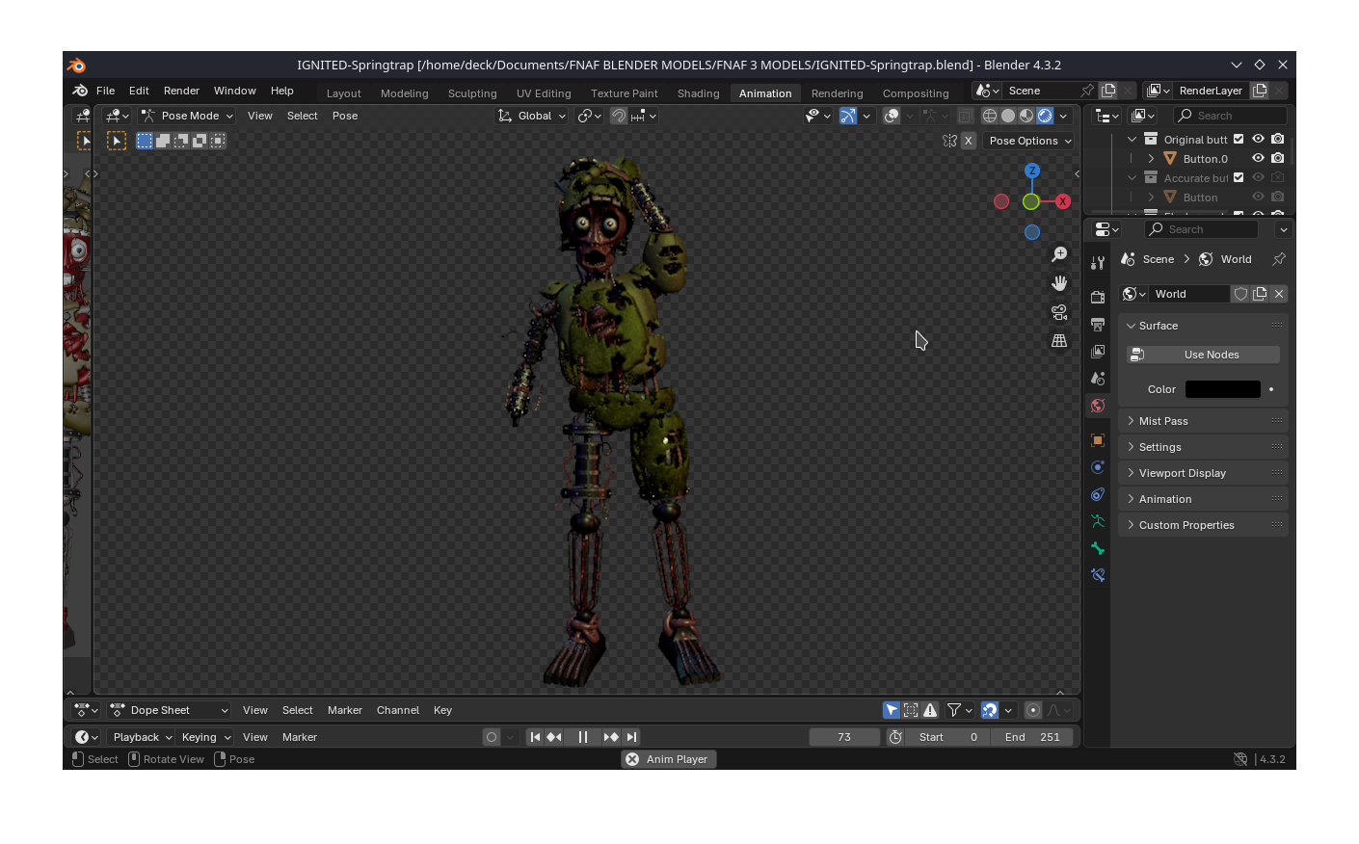Click the blue Z axis gizmo
This screenshot has height=844, width=1359.
point(1032,171)
